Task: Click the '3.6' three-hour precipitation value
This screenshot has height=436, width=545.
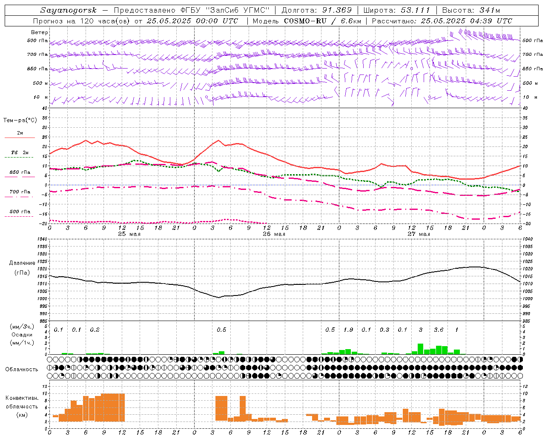Action: [x=439, y=330]
